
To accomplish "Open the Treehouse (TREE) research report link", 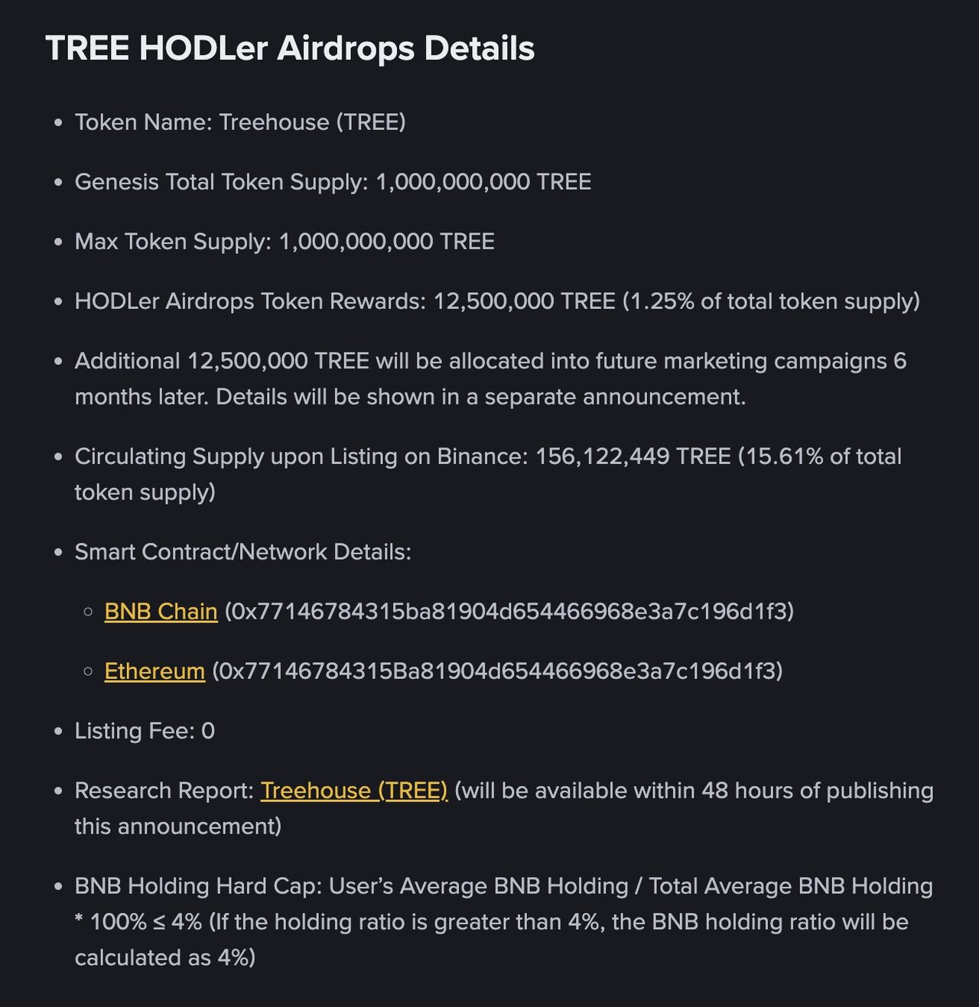I will pos(354,791).
